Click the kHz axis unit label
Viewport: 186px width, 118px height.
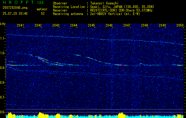pyautogui.click(x=3, y=24)
